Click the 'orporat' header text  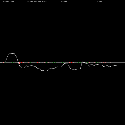coord(100,1)
